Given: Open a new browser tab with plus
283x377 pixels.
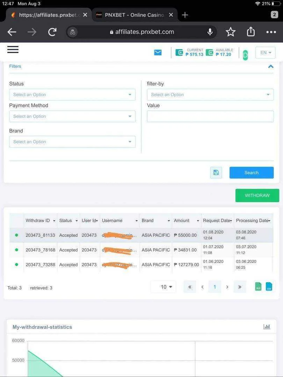Looking at the screenshot, I should pos(185,15).
